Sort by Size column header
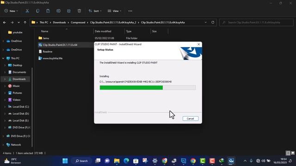The width and height of the screenshot is (296, 166). tap(154, 31)
